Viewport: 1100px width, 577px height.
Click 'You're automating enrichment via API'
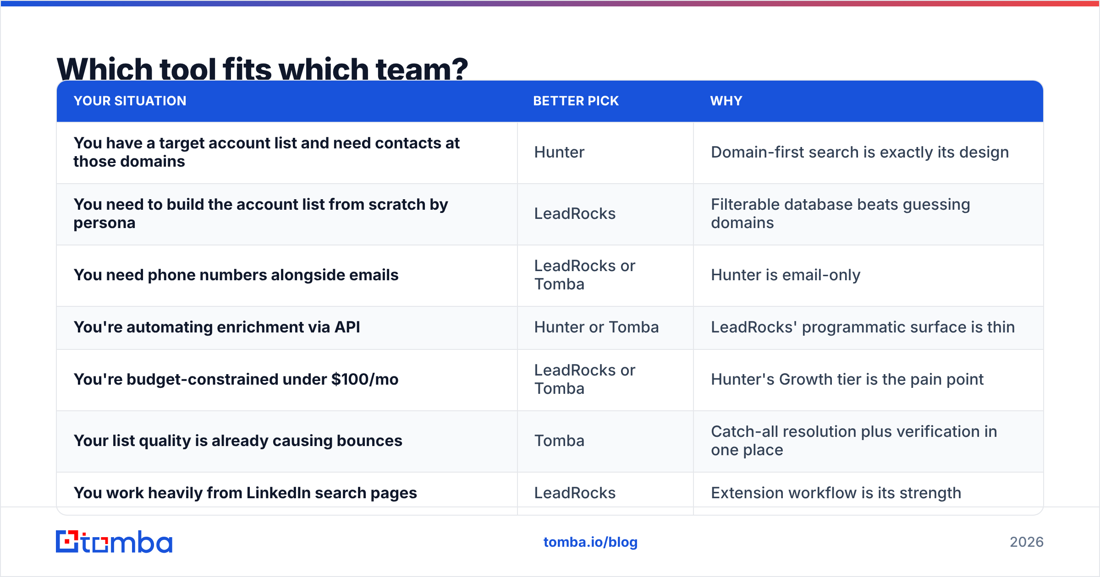point(217,327)
